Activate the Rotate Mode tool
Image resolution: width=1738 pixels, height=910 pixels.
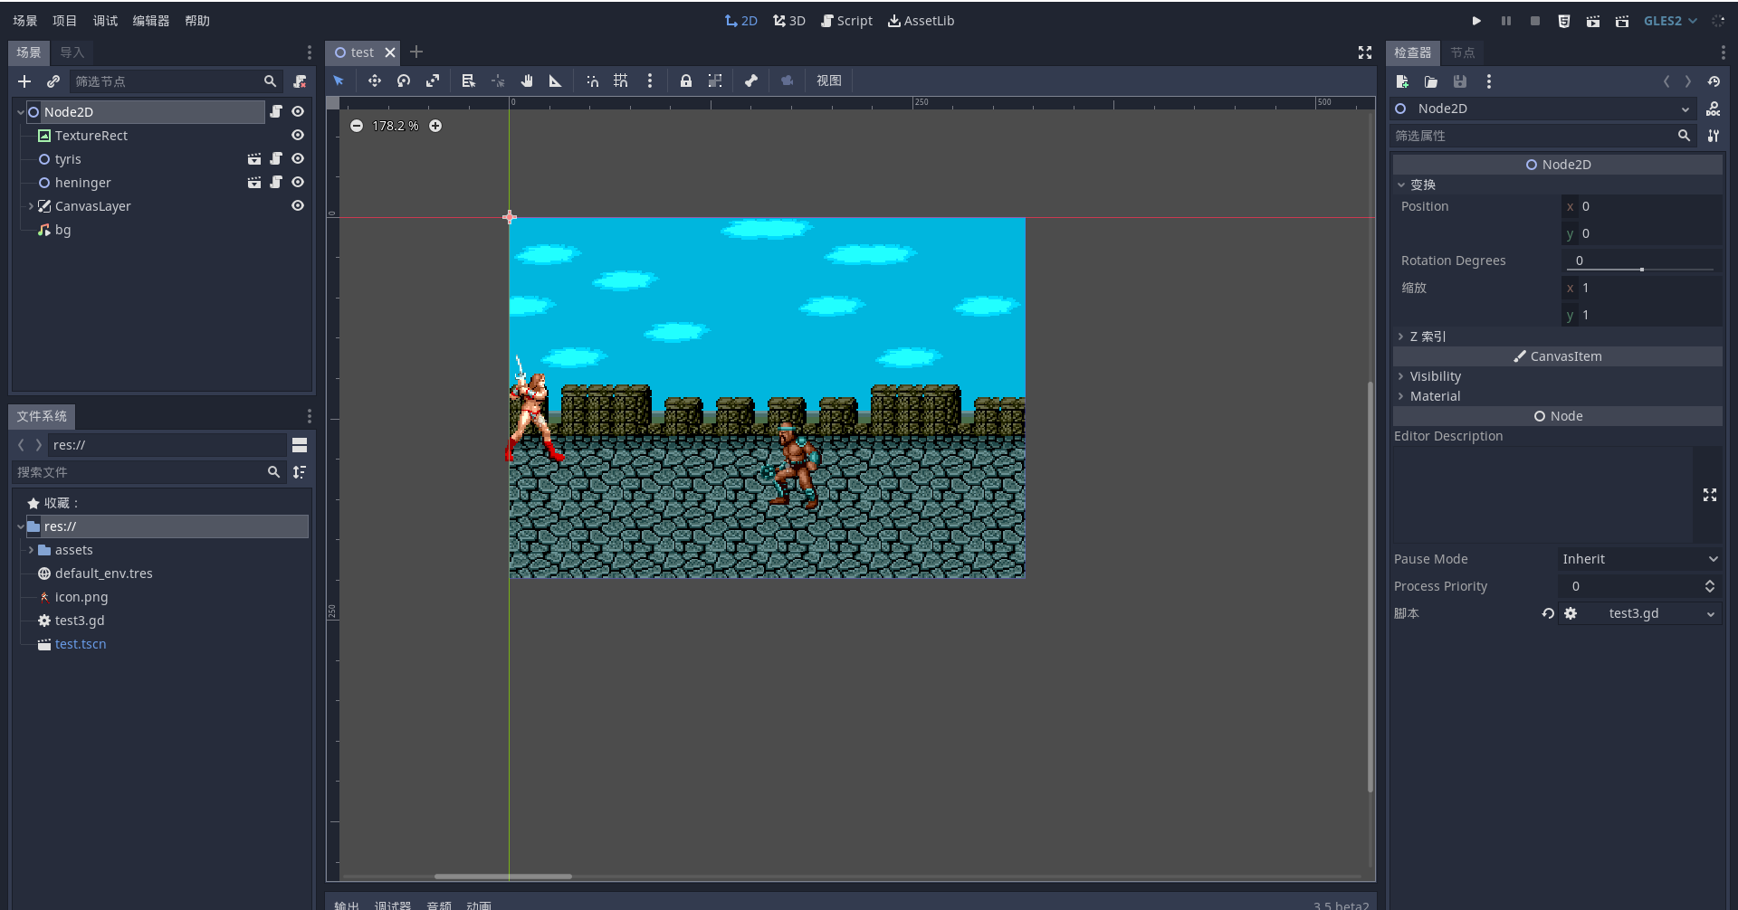coord(404,81)
